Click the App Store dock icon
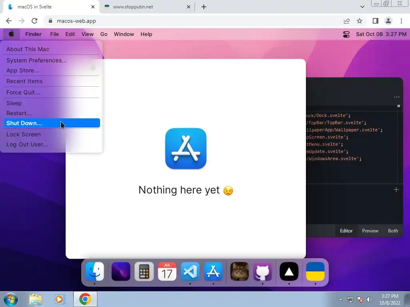This screenshot has width=410, height=307. [x=213, y=271]
